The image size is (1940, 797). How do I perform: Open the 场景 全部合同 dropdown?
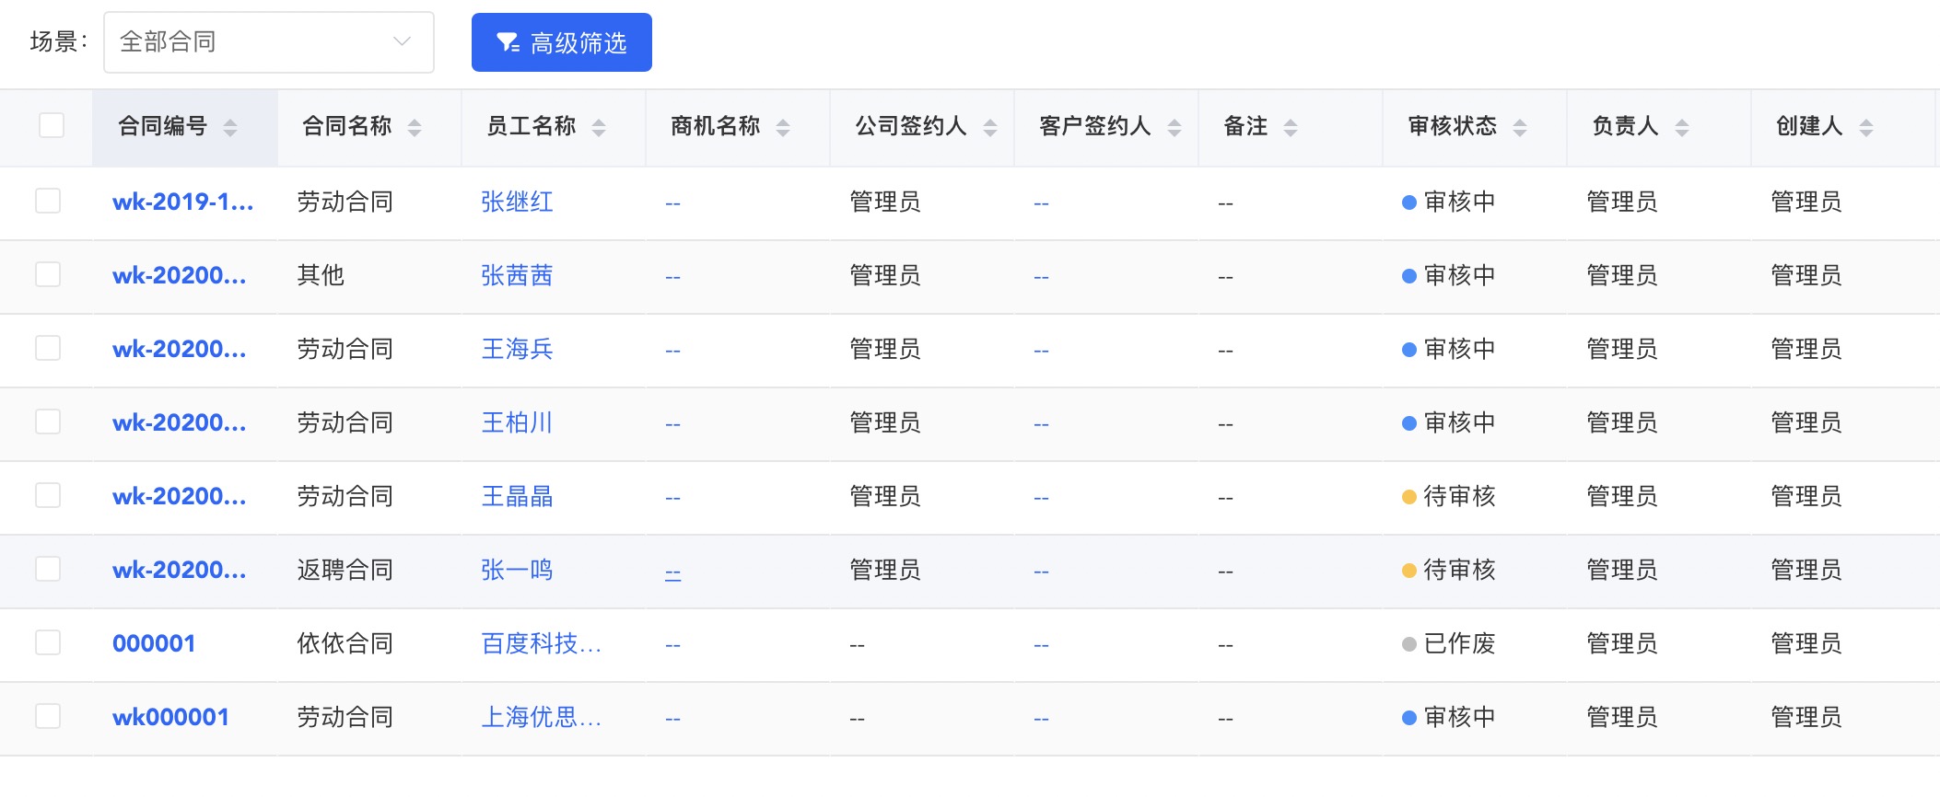point(268,42)
